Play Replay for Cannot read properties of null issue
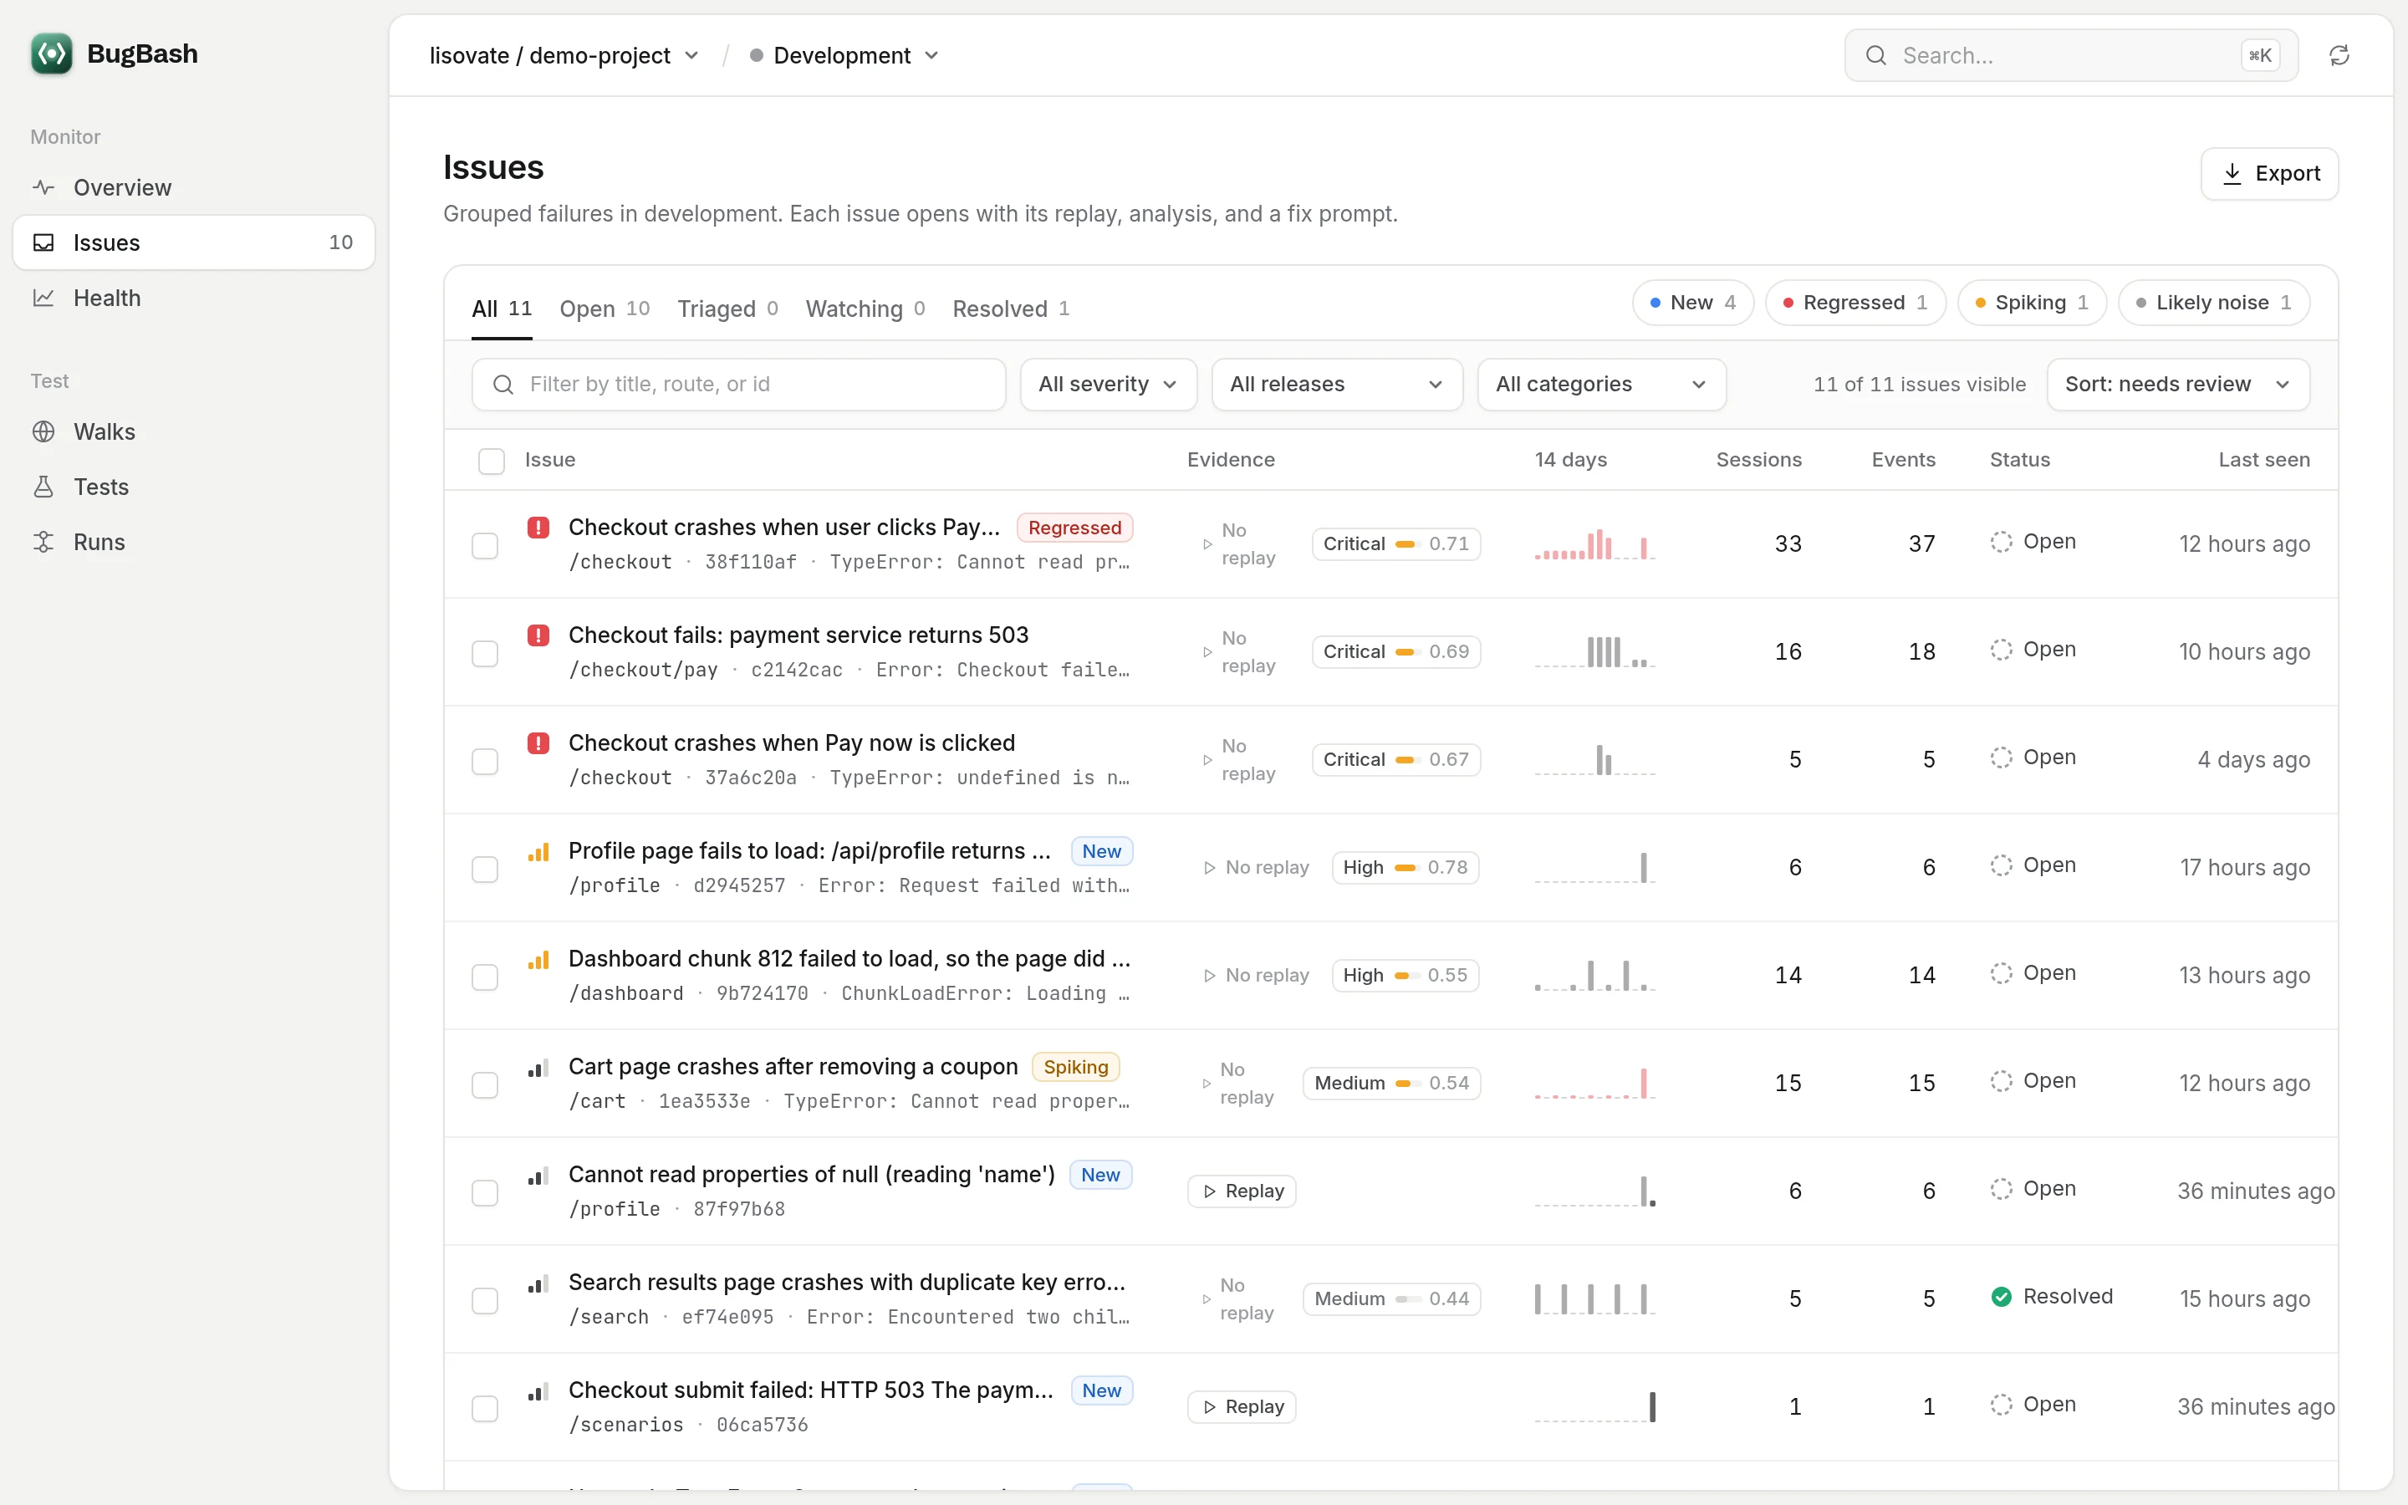This screenshot has height=1505, width=2408. tap(1241, 1191)
